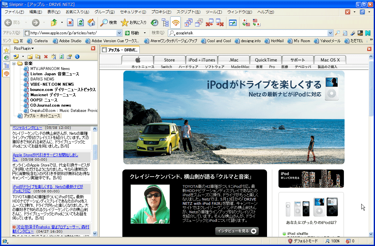This screenshot has height=246, width=375.
Task: Open the セキュリティ(I) menu
Action: (x=133, y=12)
